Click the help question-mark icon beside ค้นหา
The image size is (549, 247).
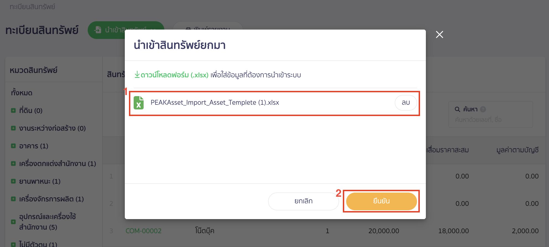pos(483,109)
